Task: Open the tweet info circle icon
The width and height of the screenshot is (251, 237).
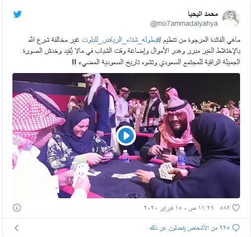Action: pyautogui.click(x=17, y=208)
